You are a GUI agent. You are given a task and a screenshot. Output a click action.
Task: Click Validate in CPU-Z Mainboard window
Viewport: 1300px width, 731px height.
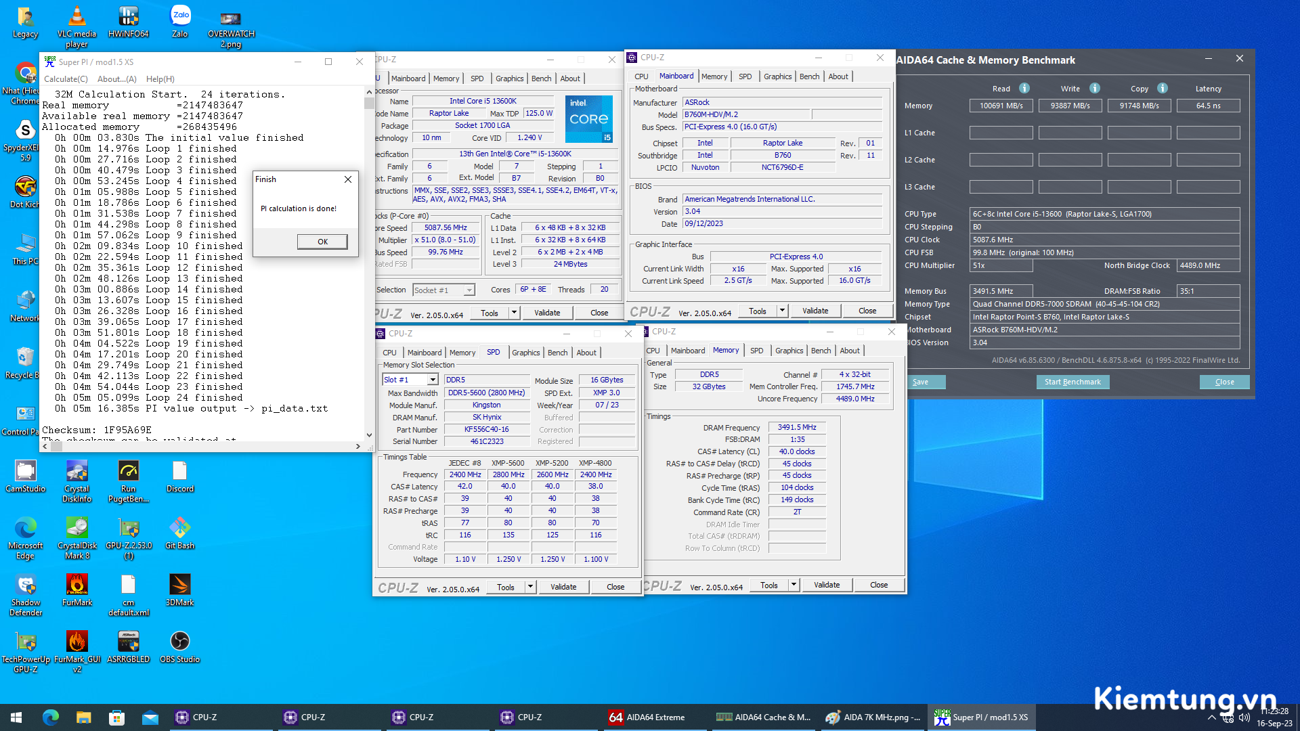pos(815,311)
